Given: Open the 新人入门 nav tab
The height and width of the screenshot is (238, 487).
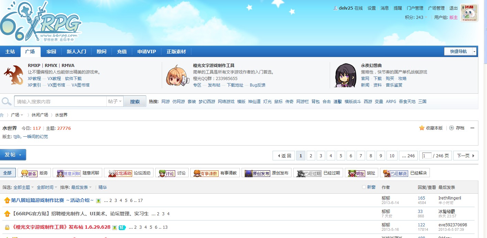Looking at the screenshot, I should pos(76,52).
